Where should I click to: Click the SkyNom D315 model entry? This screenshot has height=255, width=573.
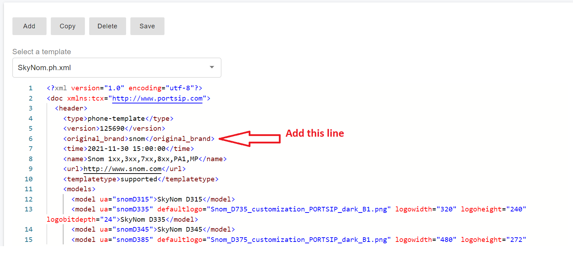[179, 199]
